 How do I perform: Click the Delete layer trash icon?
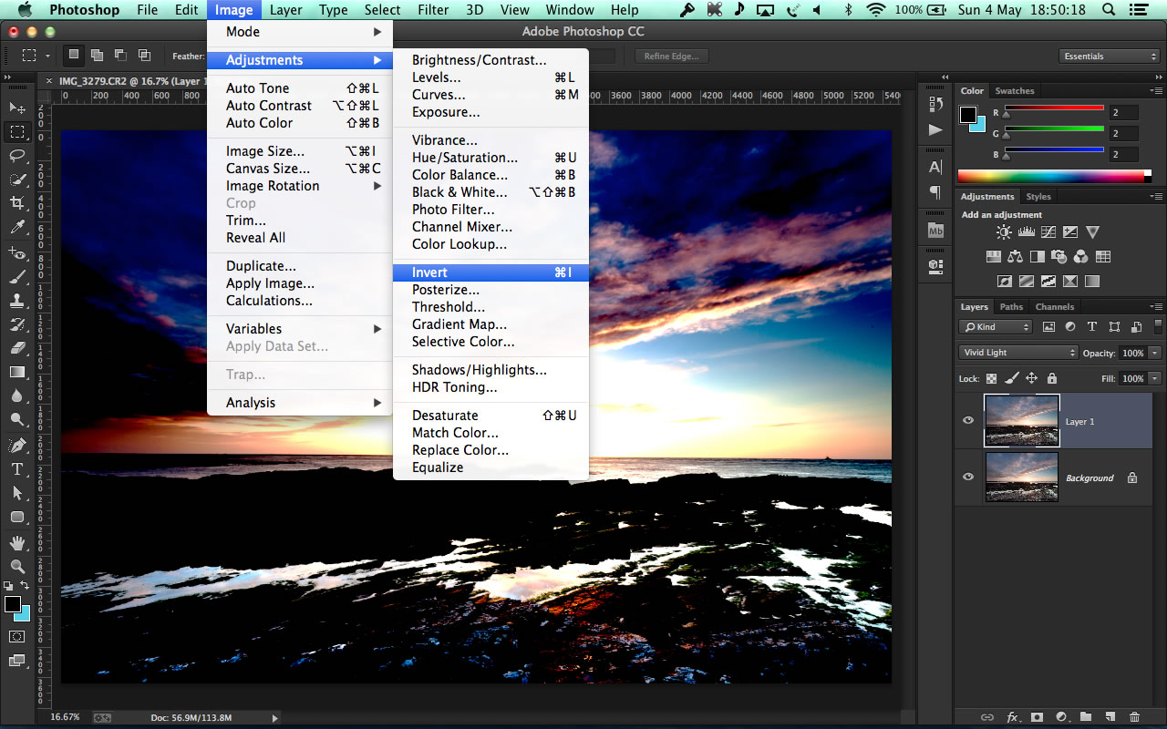coord(1134,717)
